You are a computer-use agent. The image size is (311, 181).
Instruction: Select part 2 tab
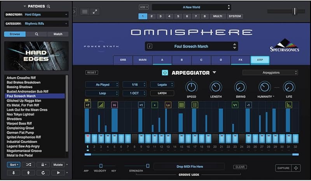(152, 16)
